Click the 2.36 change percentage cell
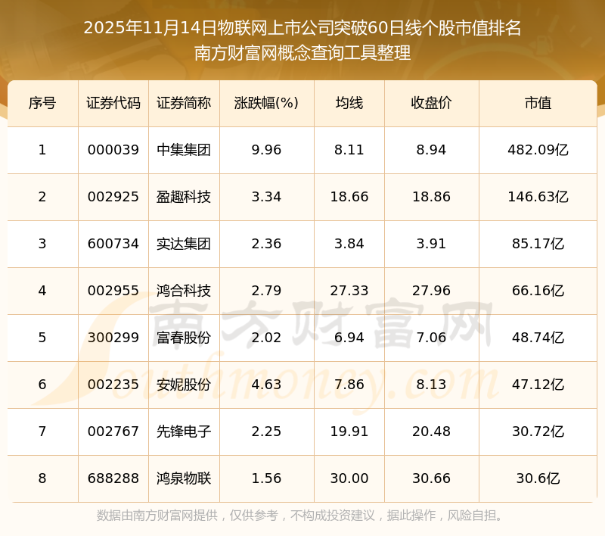 266,244
